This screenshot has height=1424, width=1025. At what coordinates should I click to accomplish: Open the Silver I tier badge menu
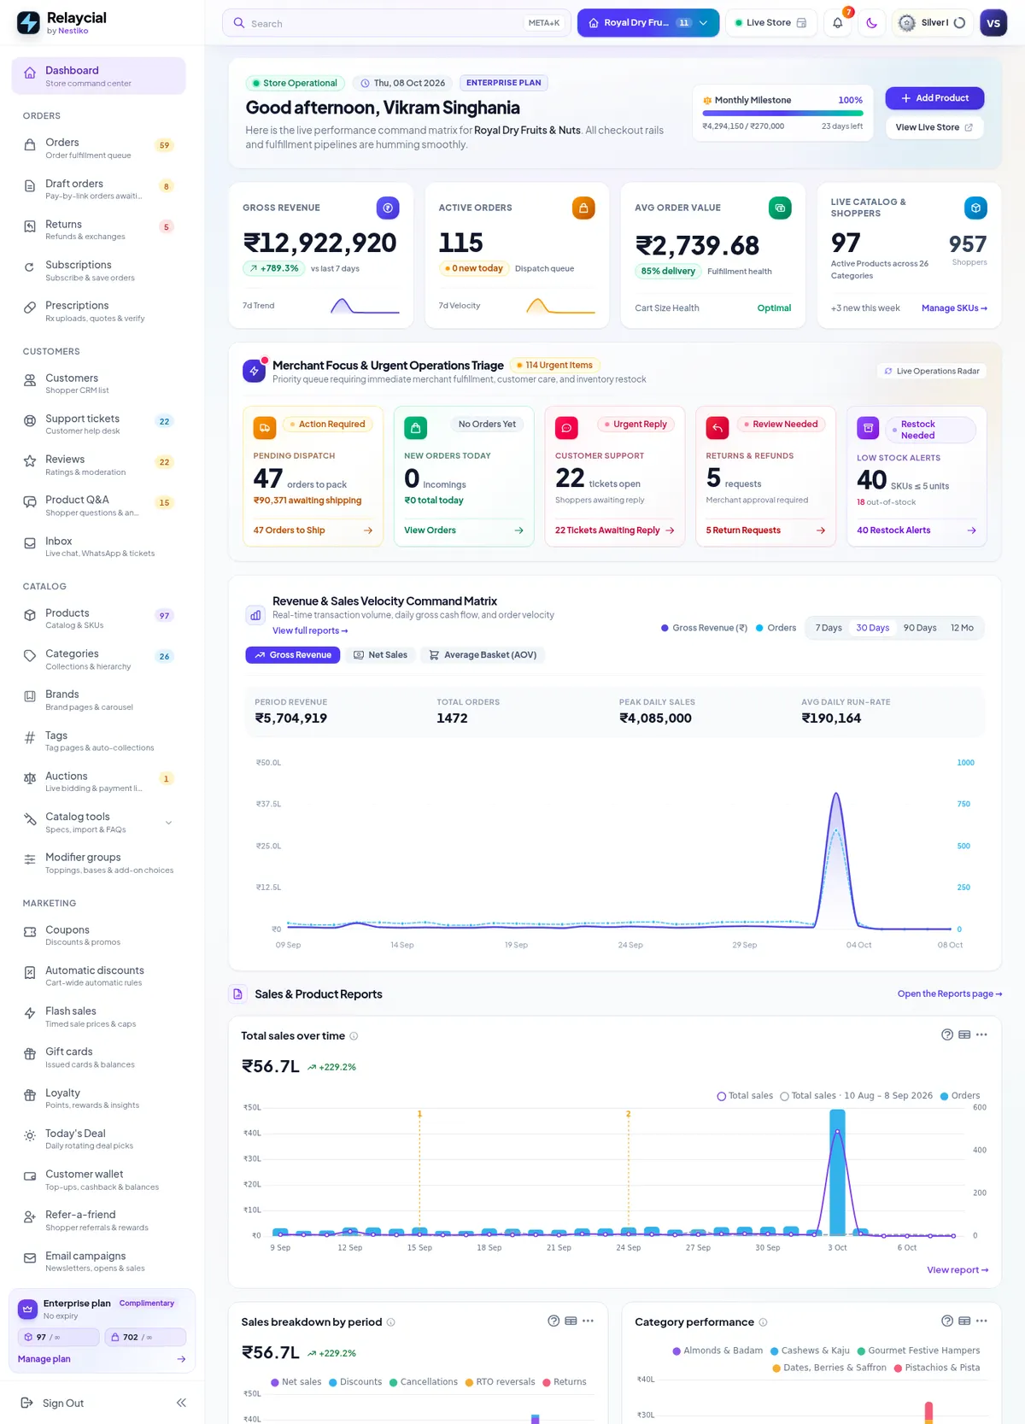point(931,23)
